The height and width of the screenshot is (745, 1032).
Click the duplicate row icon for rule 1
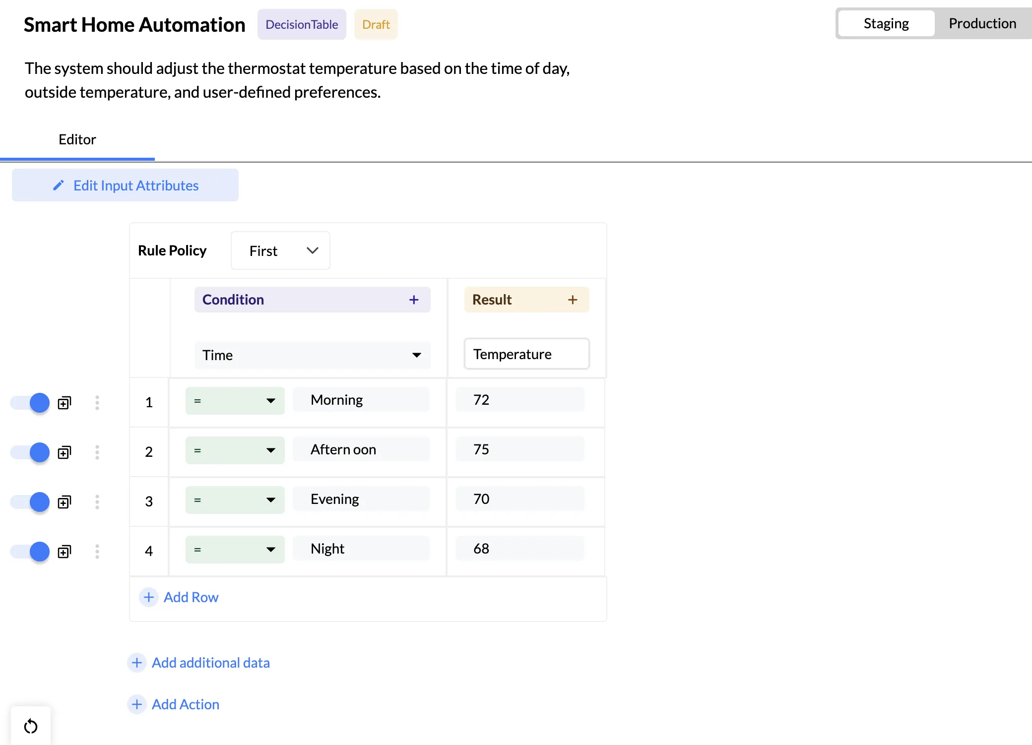click(x=64, y=403)
